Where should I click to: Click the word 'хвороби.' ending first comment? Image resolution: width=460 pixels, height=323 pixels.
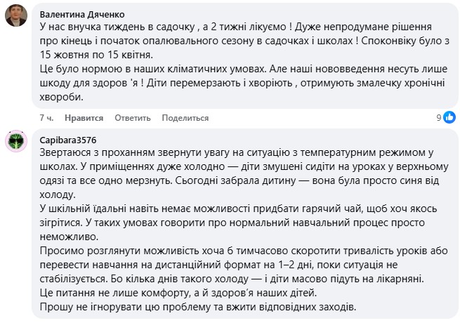(60, 98)
